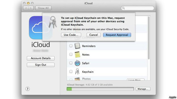Click the large iCloud cloud icon

(x=41, y=28)
